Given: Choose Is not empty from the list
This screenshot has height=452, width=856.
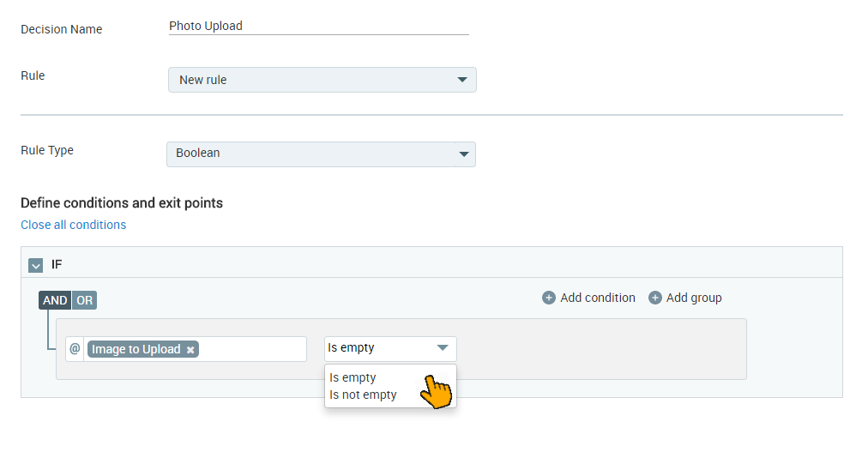Looking at the screenshot, I should [x=363, y=395].
